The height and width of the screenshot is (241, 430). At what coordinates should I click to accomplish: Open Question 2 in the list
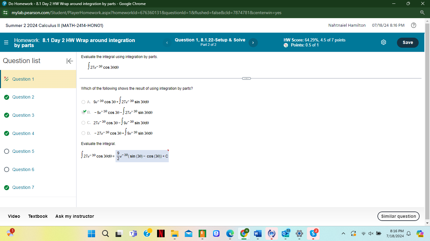[38, 97]
